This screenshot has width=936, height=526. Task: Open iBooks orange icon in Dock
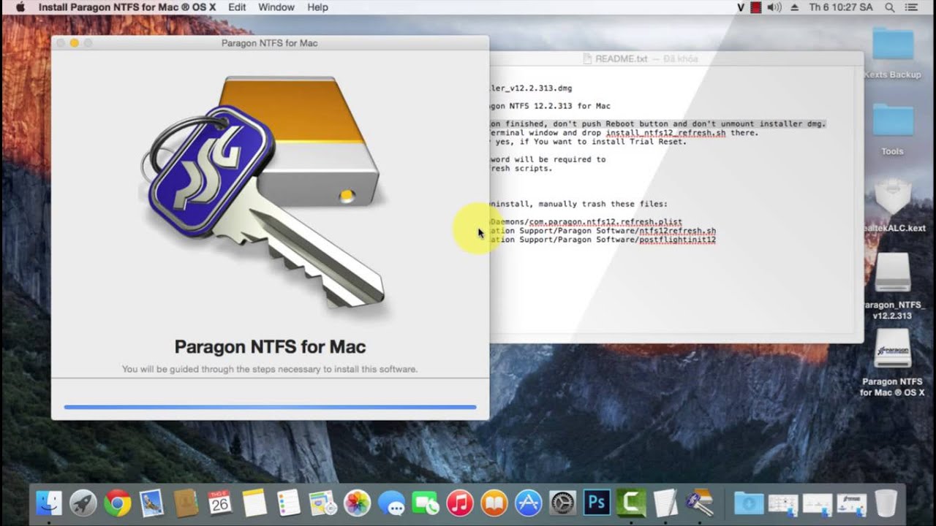click(494, 503)
